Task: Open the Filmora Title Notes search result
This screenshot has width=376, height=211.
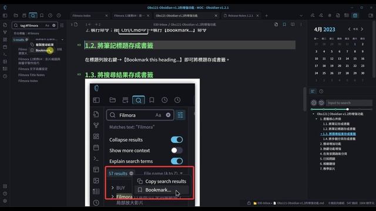Action: coord(31,75)
